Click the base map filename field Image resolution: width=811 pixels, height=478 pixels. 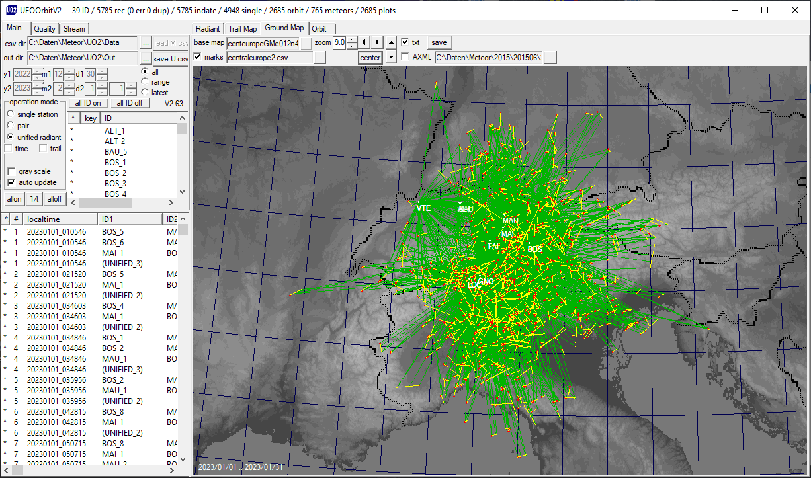[263, 43]
